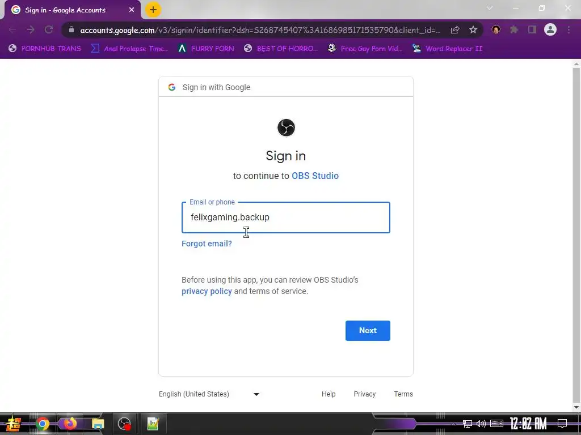Open the volume tray icon
The height and width of the screenshot is (435, 581).
pos(481,424)
